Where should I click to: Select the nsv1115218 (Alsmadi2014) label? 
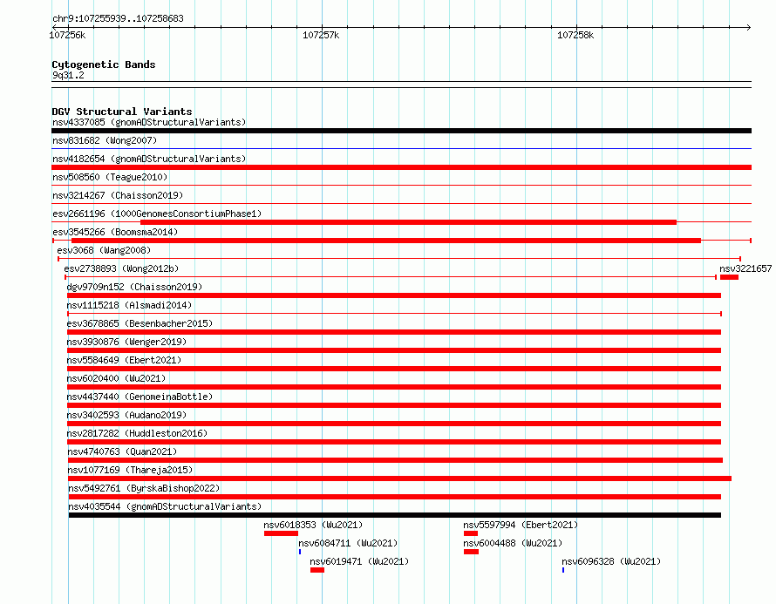click(x=129, y=305)
